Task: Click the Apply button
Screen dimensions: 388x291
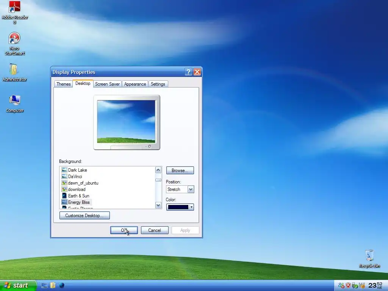Action: pyautogui.click(x=185, y=230)
